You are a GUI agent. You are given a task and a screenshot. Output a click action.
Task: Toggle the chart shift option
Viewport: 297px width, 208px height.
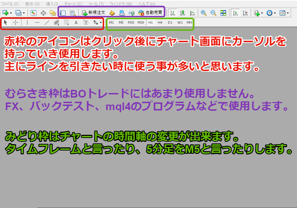[x=245, y=13]
